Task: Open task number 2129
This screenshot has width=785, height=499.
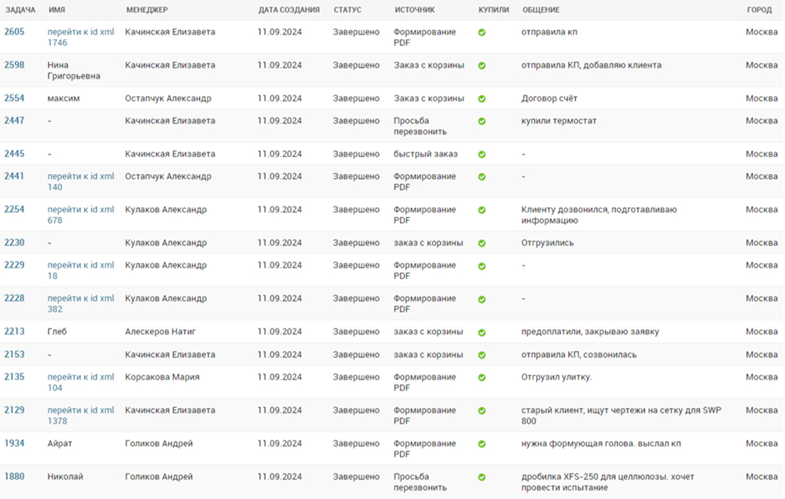Action: pyautogui.click(x=14, y=410)
